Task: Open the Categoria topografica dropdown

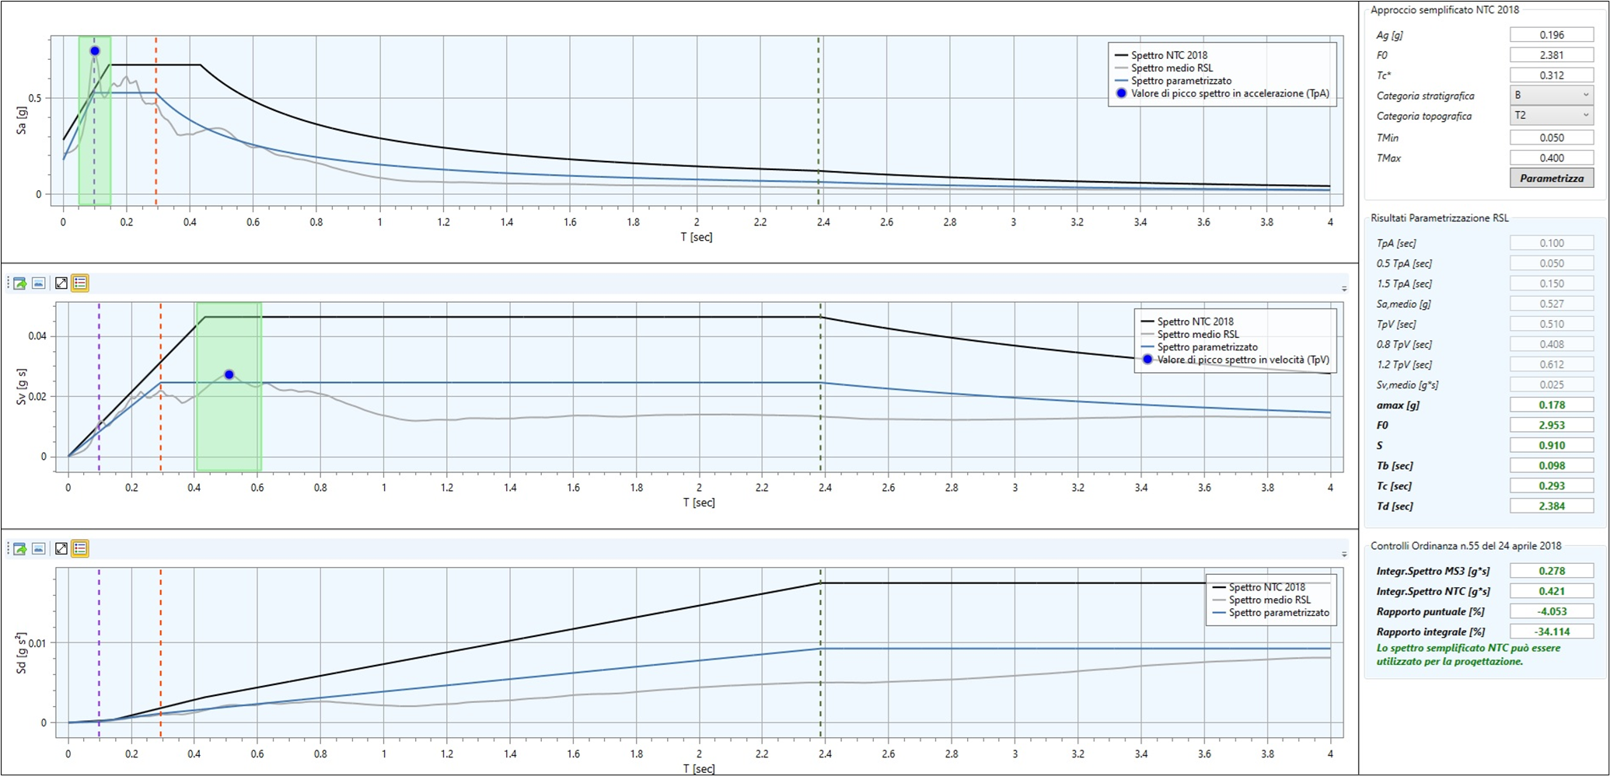Action: click(1552, 116)
